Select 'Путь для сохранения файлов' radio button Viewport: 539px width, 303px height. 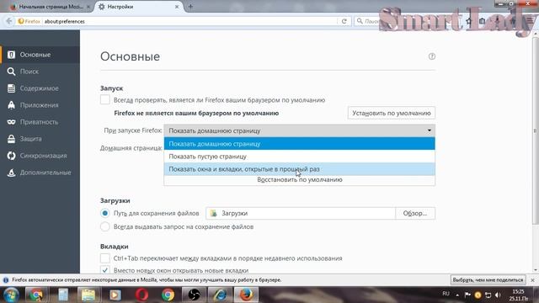(104, 213)
